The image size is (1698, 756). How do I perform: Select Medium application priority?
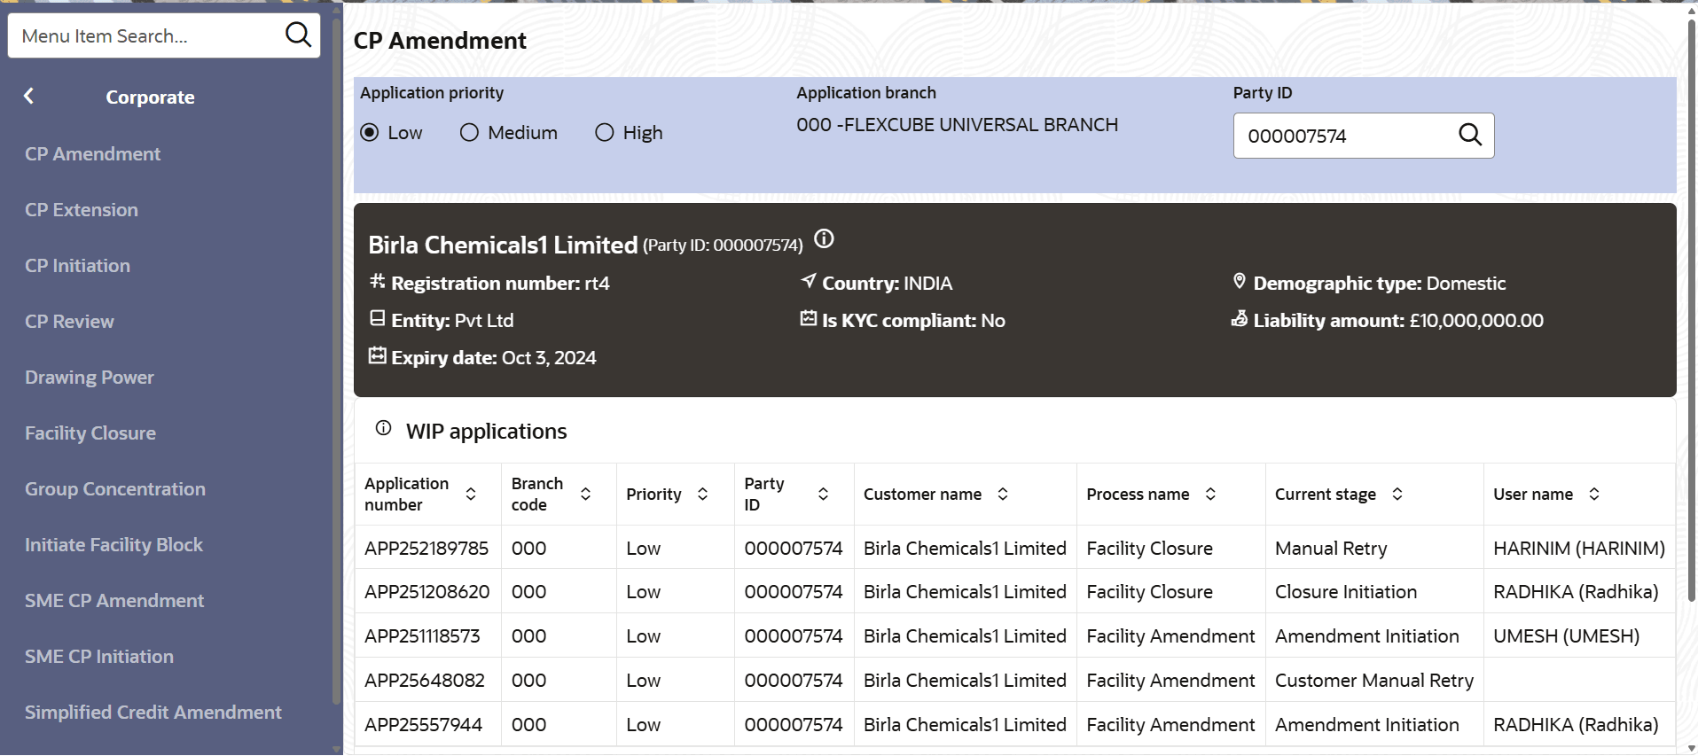(x=469, y=133)
